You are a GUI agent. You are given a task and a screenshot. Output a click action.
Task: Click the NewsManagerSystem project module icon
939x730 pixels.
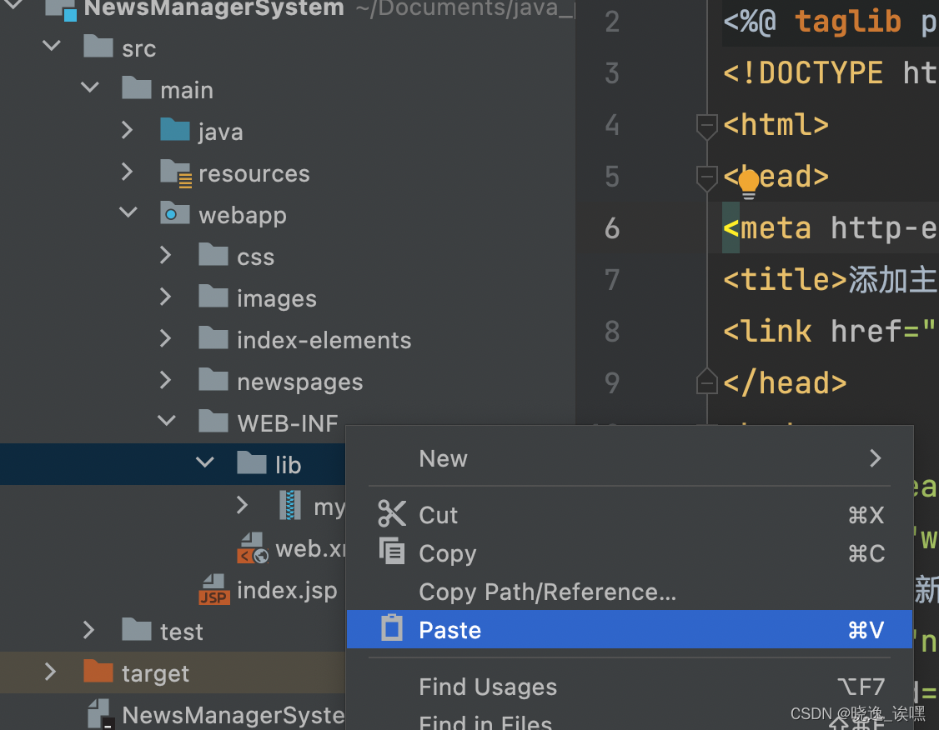[62, 10]
